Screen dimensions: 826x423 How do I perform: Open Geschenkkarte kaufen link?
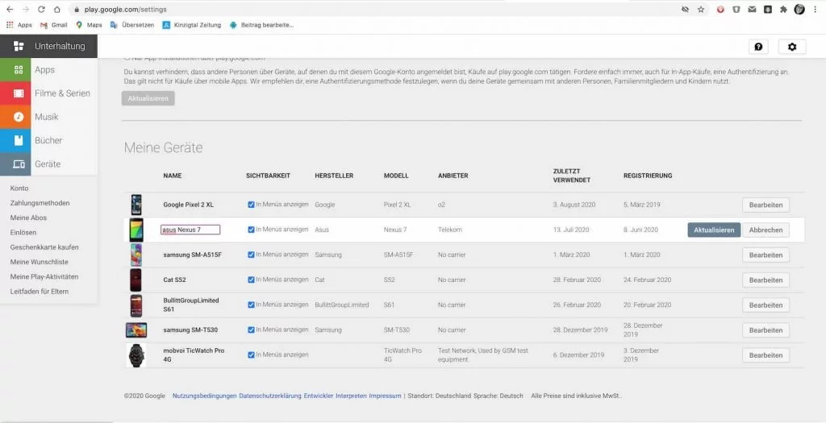pos(44,247)
